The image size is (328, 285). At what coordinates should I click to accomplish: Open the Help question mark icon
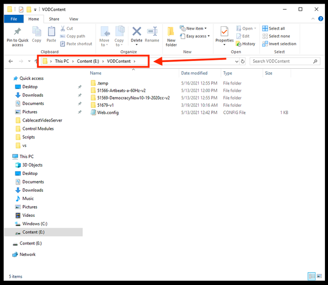pos(320,18)
